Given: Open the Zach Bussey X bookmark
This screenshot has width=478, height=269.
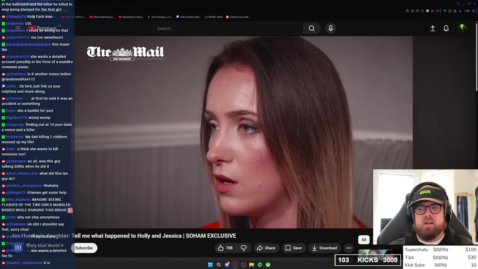Looking at the screenshot, I should (x=160, y=17).
